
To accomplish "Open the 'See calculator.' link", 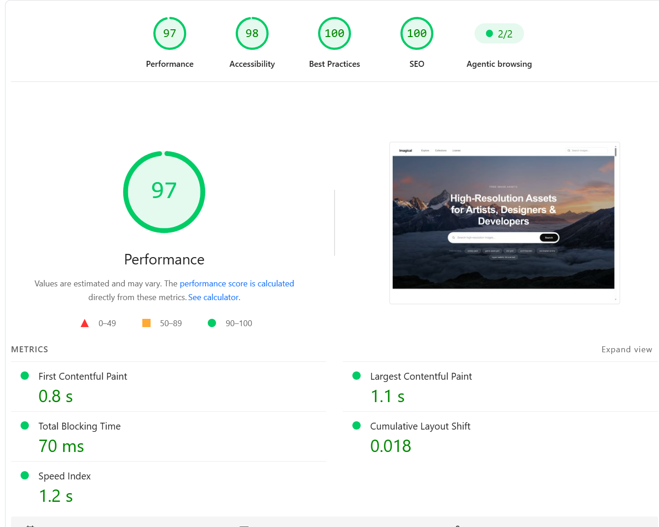I will (x=214, y=297).
